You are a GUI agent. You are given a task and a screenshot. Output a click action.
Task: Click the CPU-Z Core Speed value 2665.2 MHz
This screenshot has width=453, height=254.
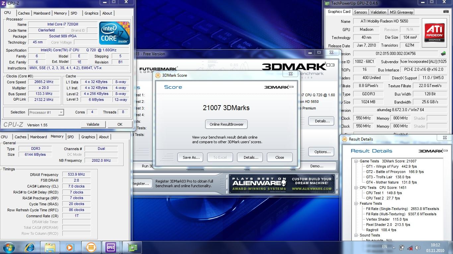(44, 82)
